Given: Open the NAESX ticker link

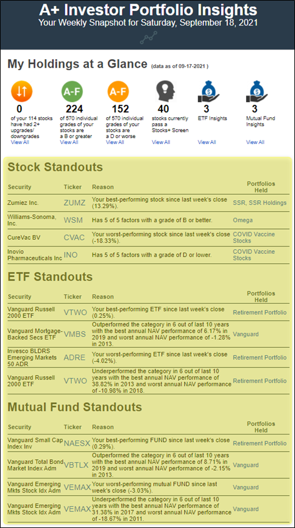Looking at the screenshot, I should pyautogui.click(x=77, y=444).
